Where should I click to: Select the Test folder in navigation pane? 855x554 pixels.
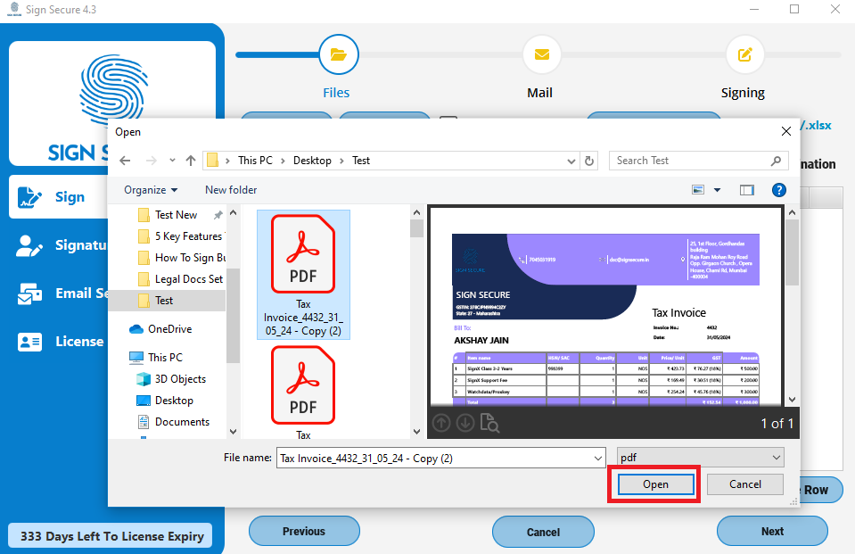click(x=167, y=301)
